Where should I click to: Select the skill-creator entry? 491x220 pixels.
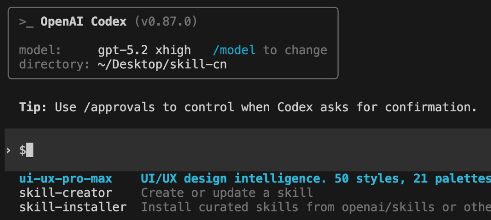(x=65, y=193)
